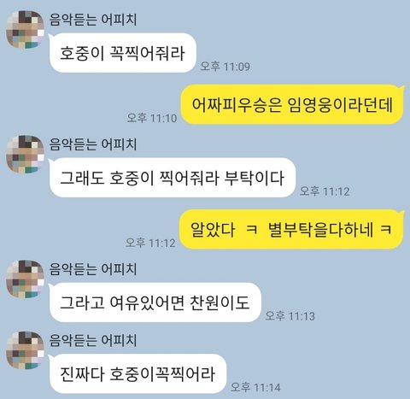Tap the message 그라고 여유있어면 찬원이도
Image resolution: width=410 pixels, height=399 pixels.
[x=155, y=302]
